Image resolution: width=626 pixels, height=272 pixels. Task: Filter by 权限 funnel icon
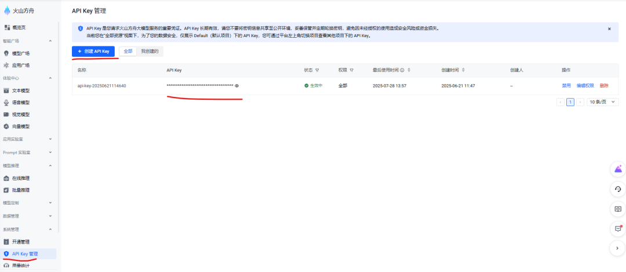(351, 70)
